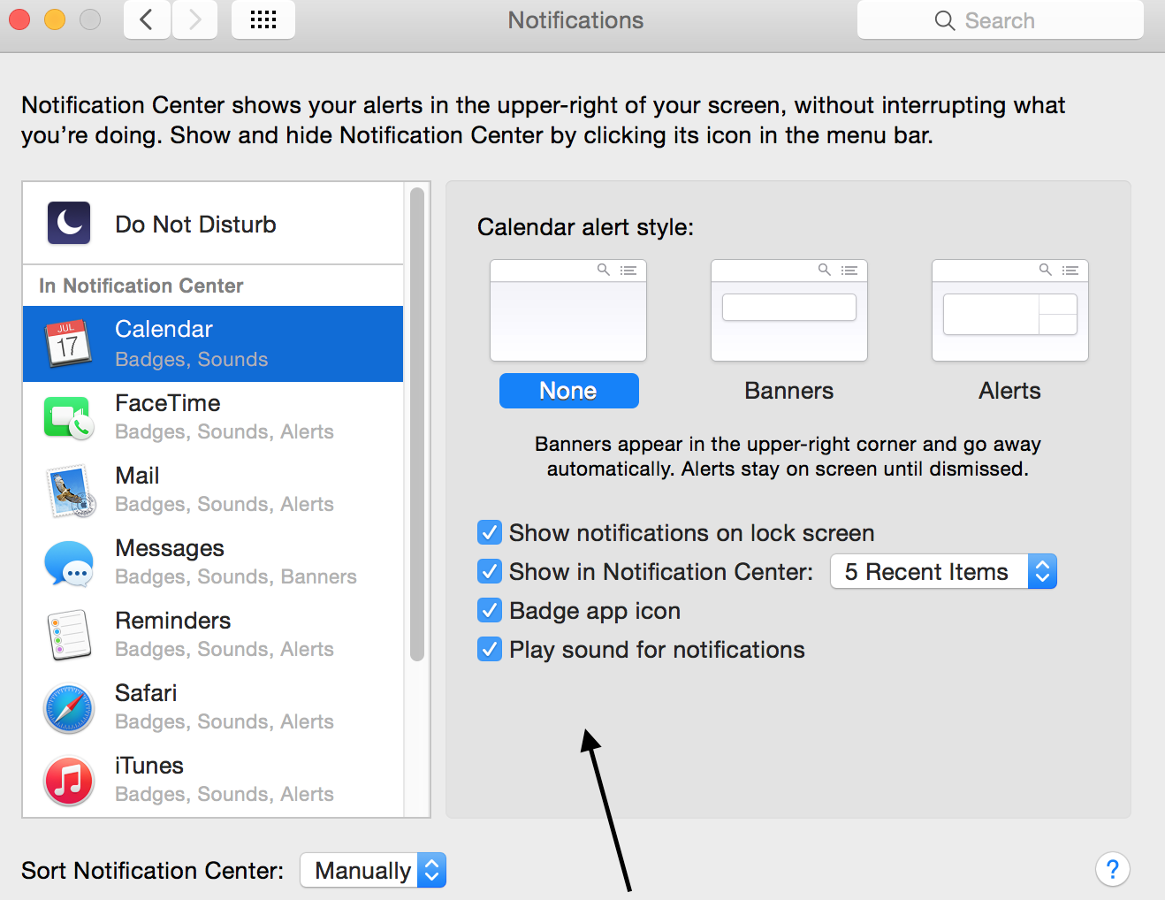This screenshot has width=1165, height=900.
Task: Click 'Calendar alert style:' heading
Action: tap(585, 227)
